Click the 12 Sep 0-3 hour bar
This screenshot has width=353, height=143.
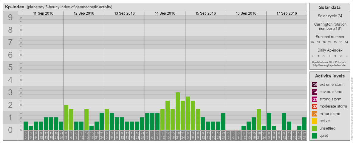click(x=66, y=118)
